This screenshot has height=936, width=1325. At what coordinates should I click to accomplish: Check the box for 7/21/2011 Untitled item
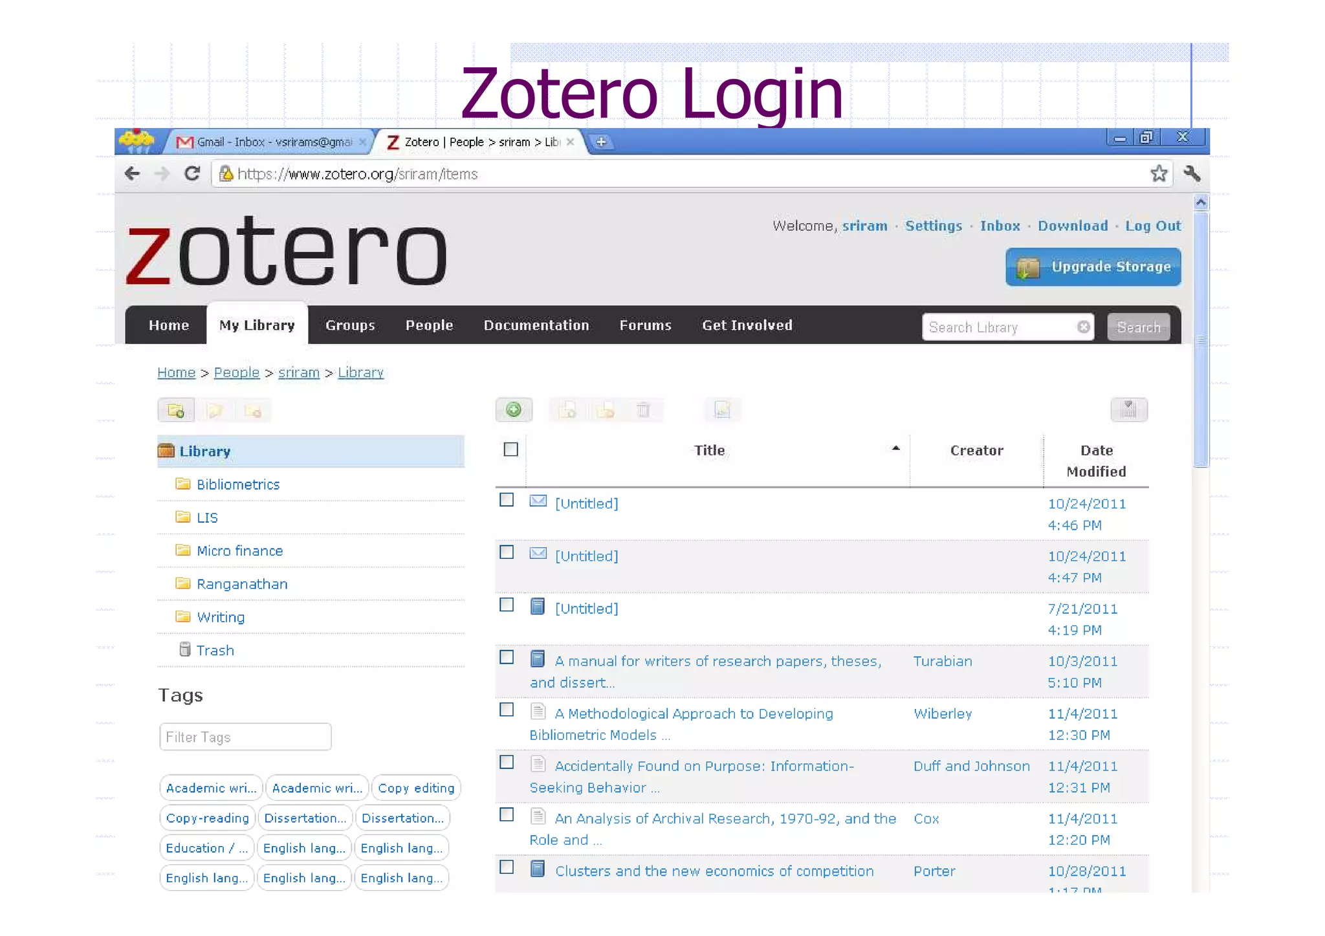tap(507, 604)
